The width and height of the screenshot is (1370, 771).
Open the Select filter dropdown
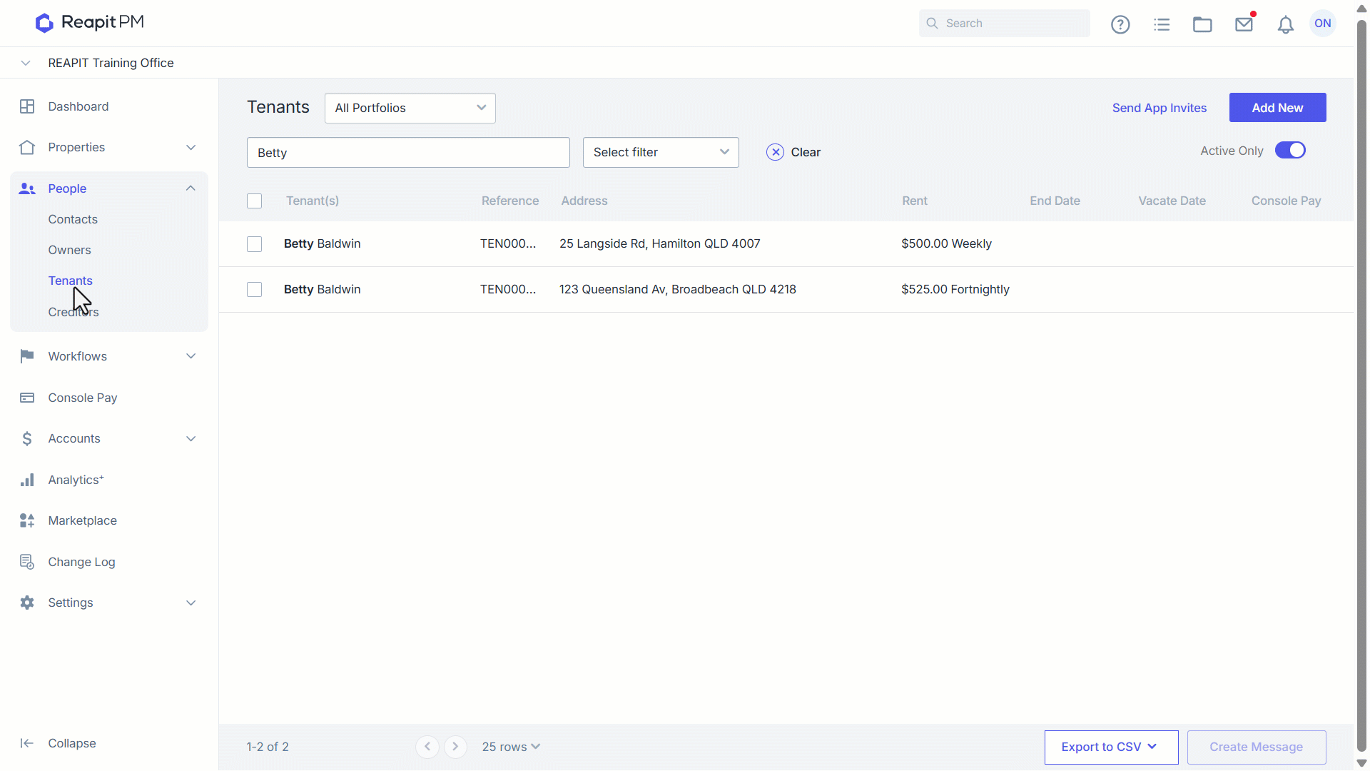[661, 152]
